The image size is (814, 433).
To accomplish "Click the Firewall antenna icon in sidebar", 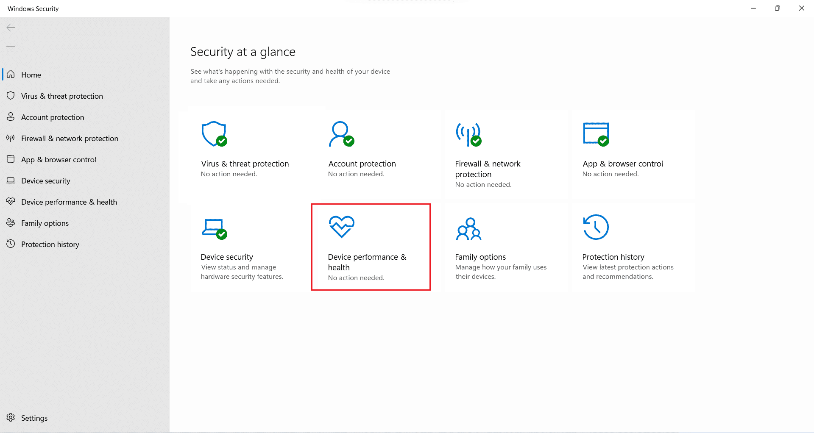I will pyautogui.click(x=11, y=138).
